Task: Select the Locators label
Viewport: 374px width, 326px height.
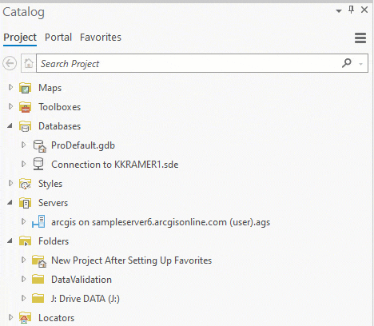Action: pos(56,318)
